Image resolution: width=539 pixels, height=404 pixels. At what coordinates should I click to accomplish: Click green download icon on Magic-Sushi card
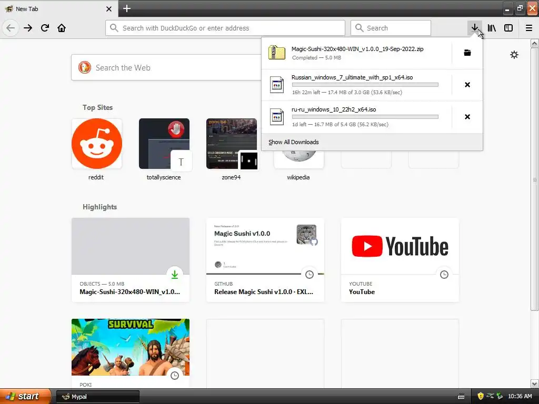coord(175,275)
